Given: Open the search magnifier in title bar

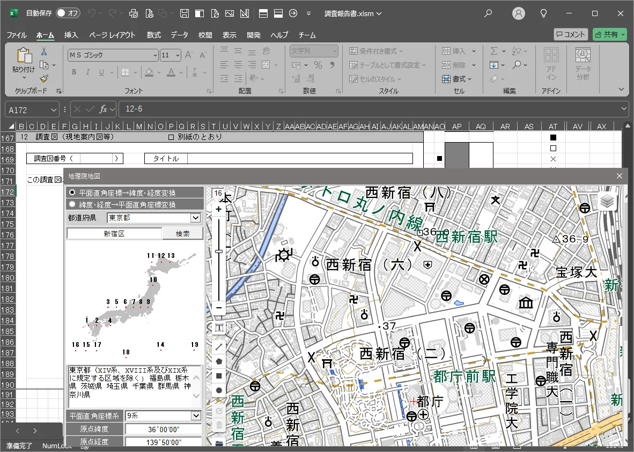Looking at the screenshot, I should point(488,13).
